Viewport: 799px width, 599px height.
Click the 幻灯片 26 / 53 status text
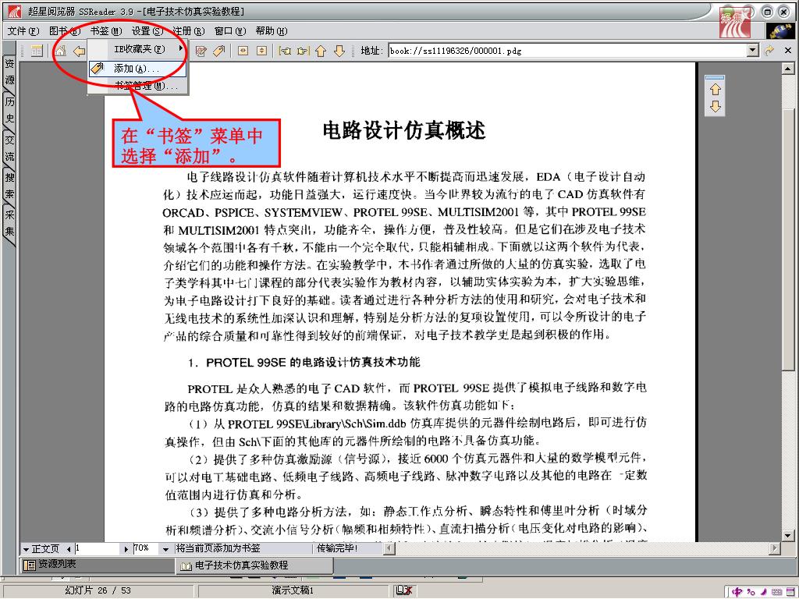pyautogui.click(x=98, y=591)
